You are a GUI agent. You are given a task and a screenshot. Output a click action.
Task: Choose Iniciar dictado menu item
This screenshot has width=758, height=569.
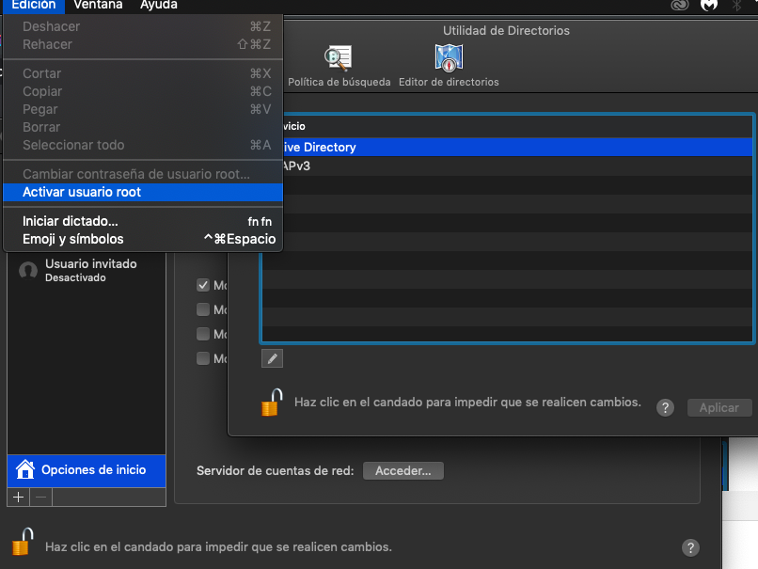[x=143, y=221]
